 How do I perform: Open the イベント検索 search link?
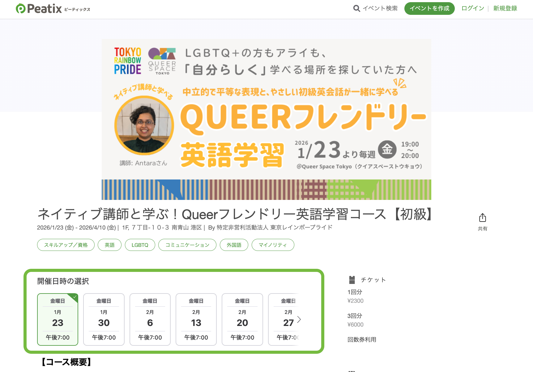[380, 8]
